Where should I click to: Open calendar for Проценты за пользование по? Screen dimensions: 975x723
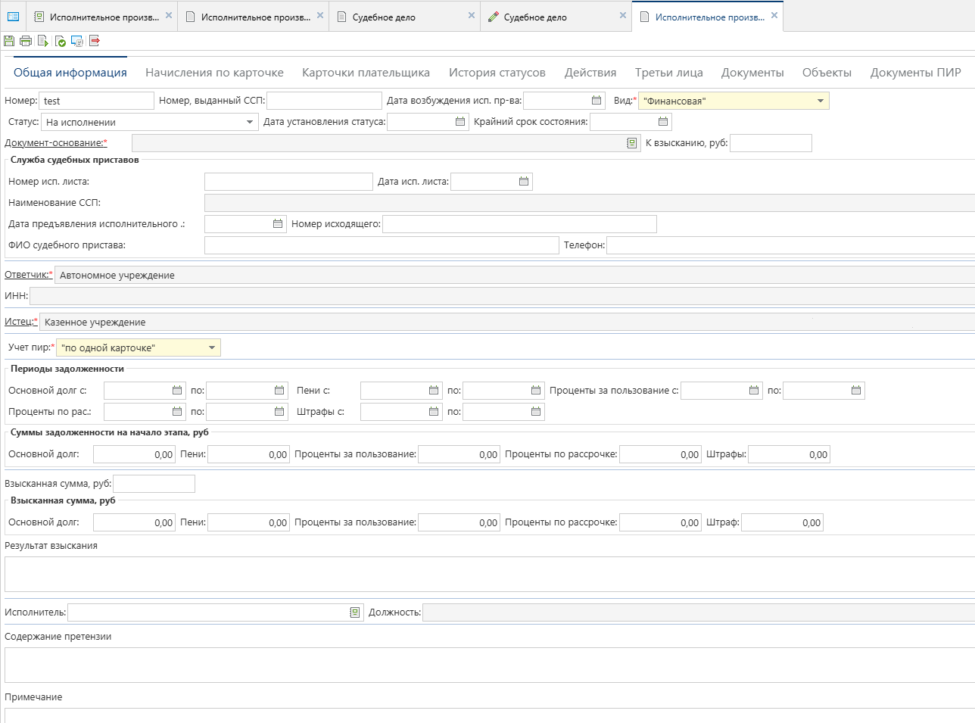tap(856, 391)
